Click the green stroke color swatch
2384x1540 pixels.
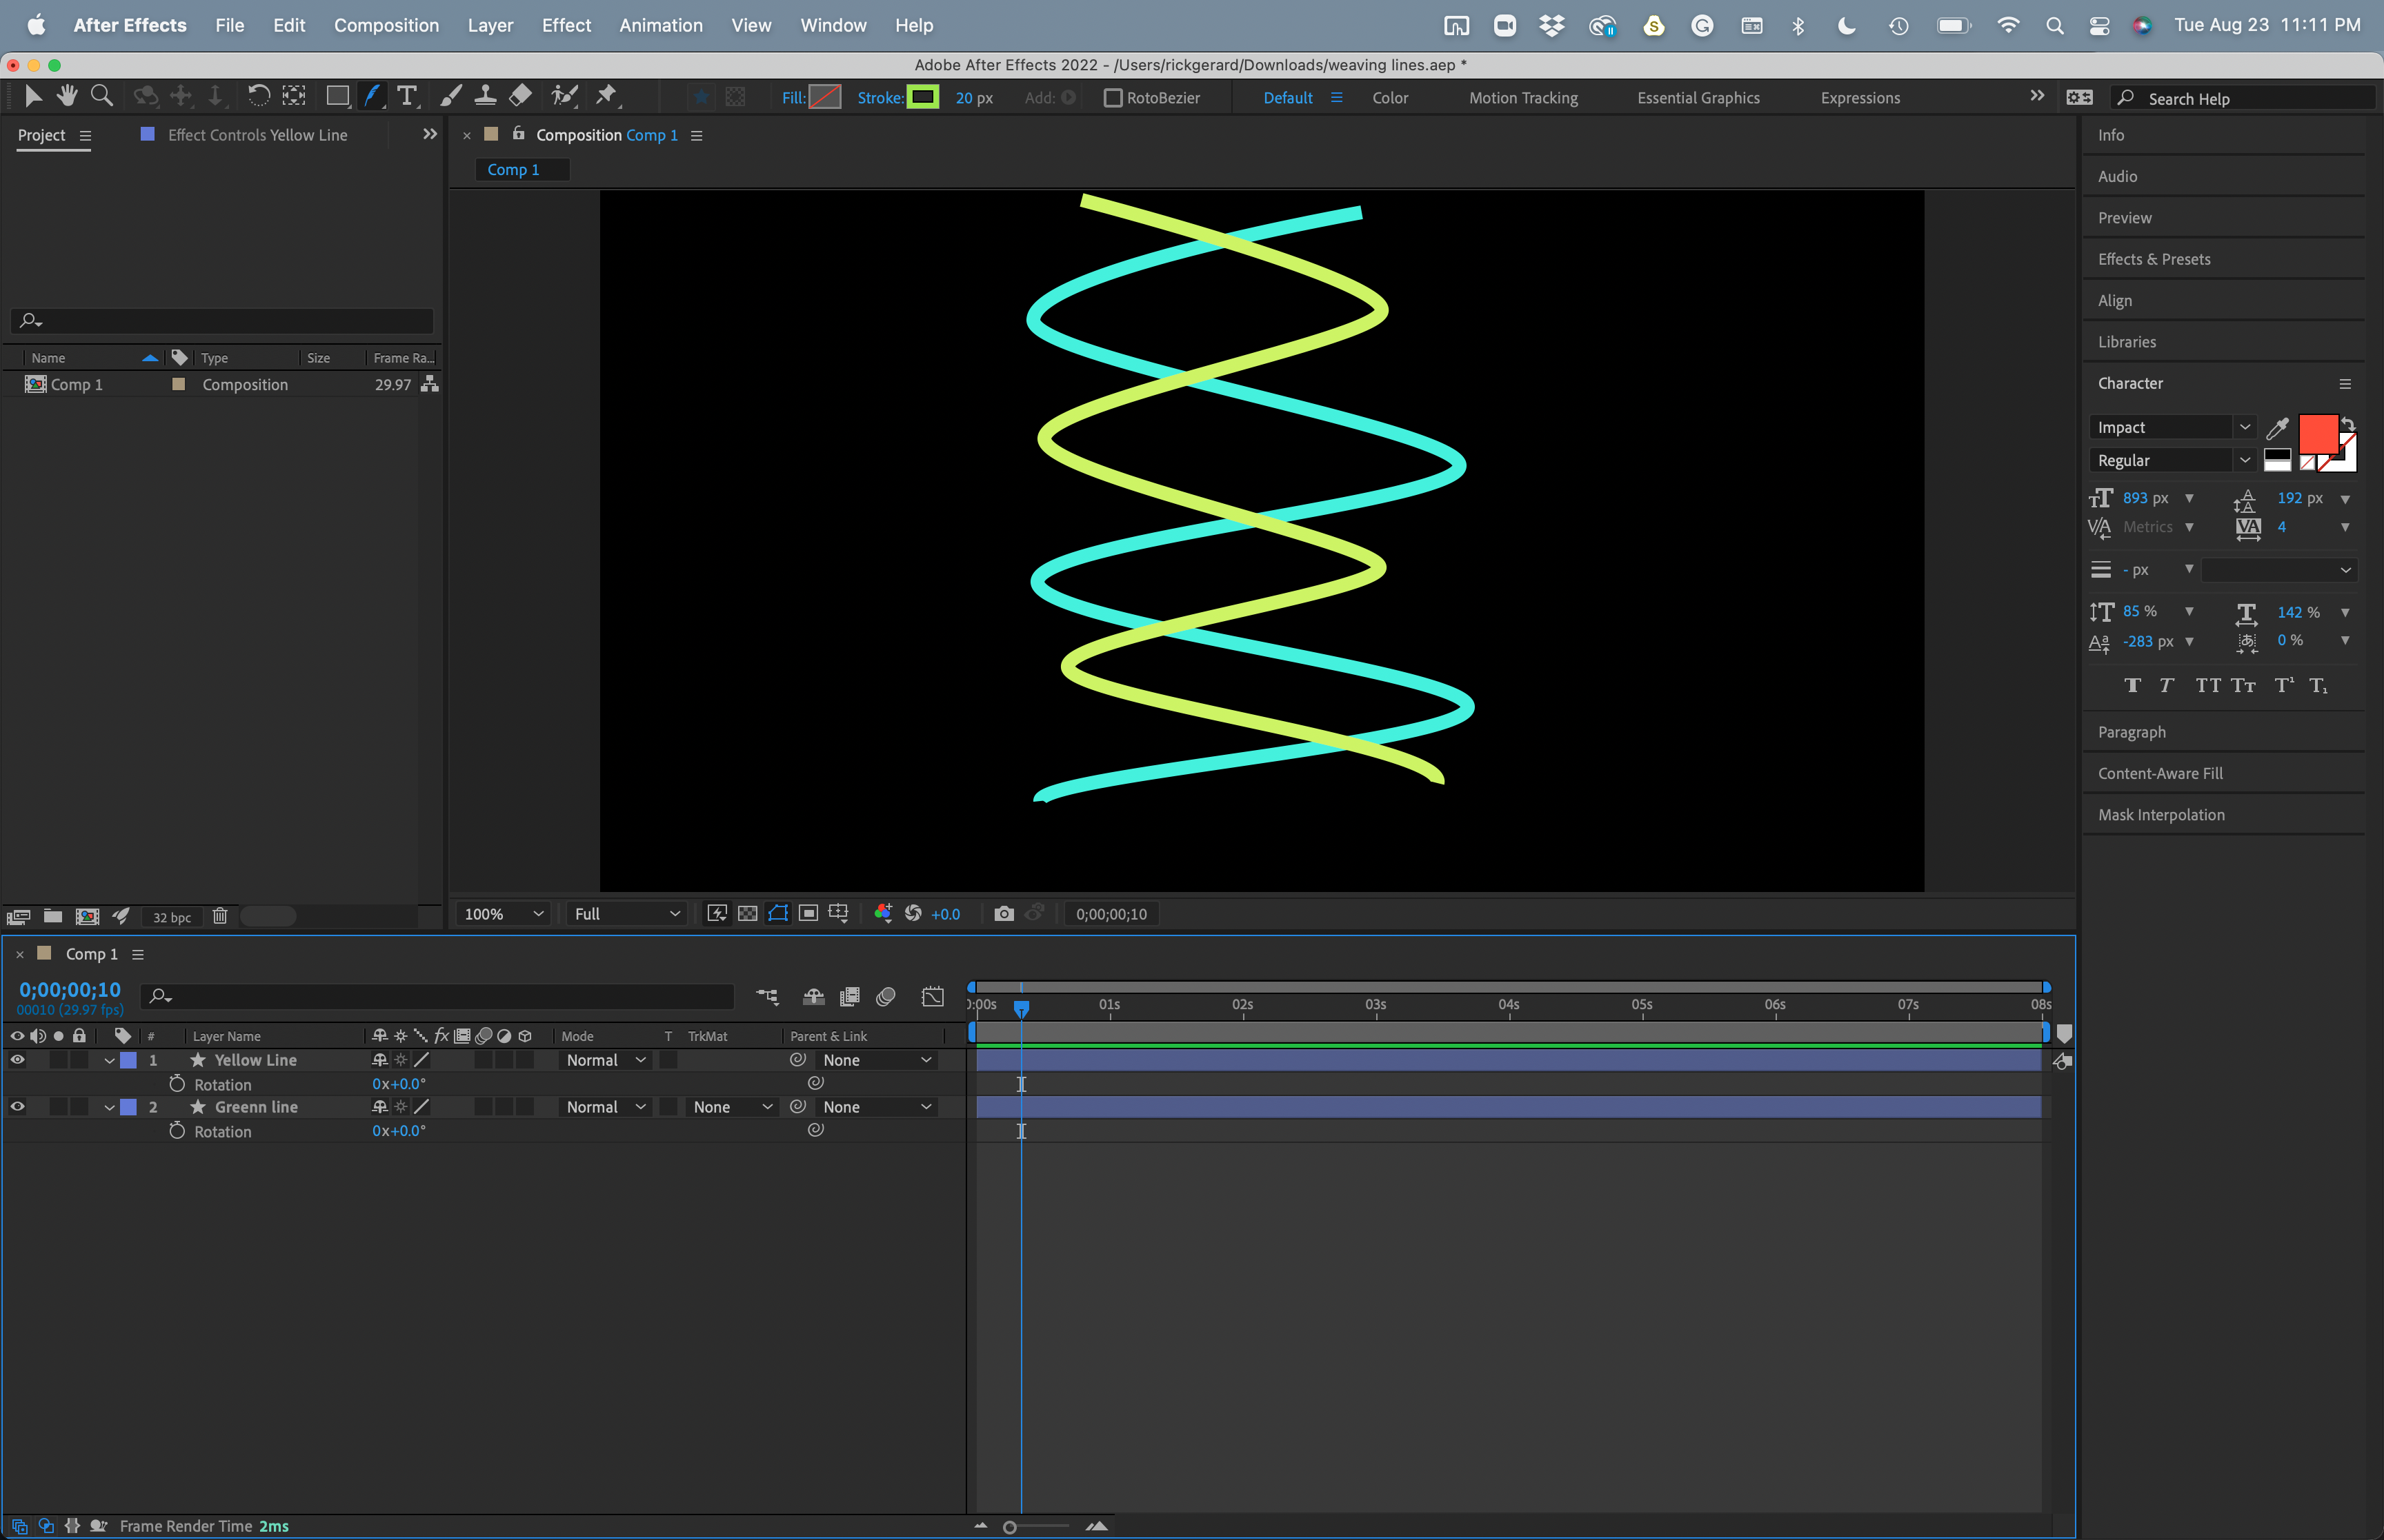coord(924,97)
